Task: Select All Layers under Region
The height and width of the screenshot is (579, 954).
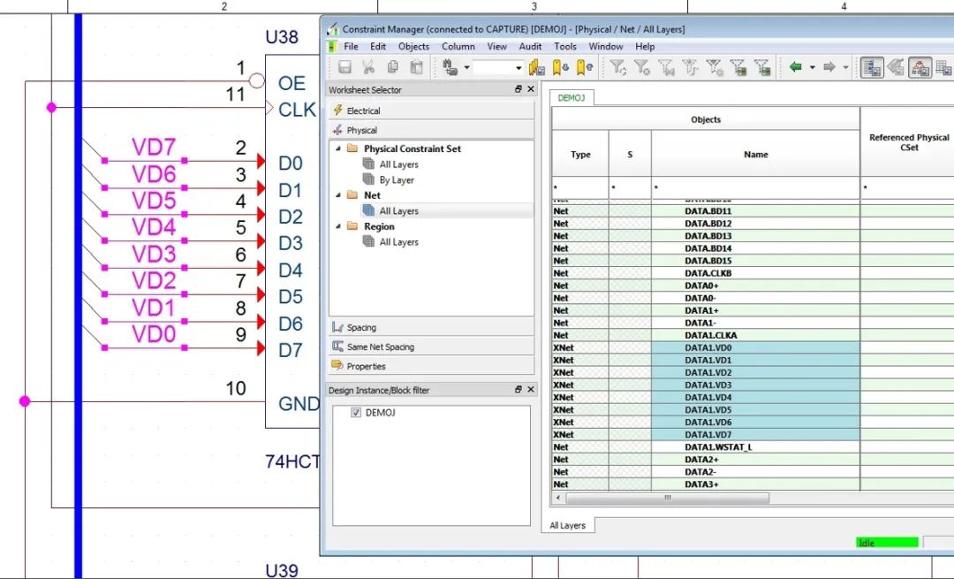Action: tap(398, 242)
